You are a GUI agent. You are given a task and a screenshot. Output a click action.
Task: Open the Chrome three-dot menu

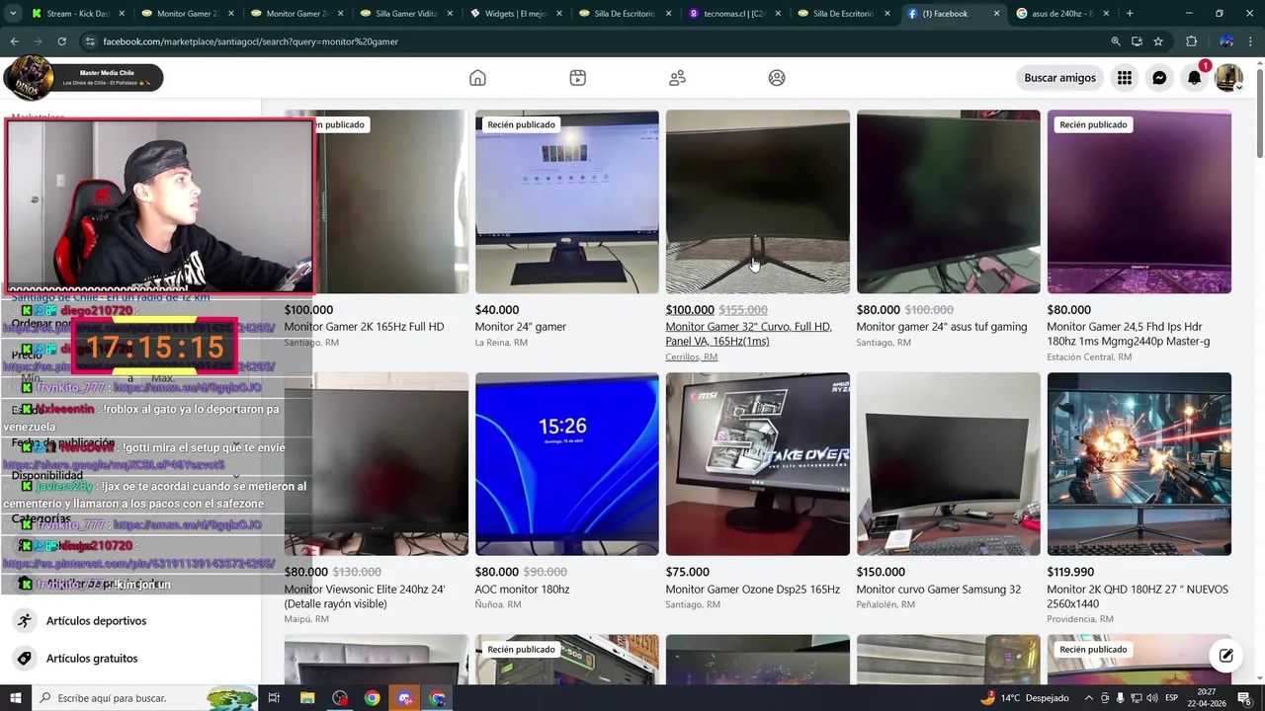pos(1252,41)
